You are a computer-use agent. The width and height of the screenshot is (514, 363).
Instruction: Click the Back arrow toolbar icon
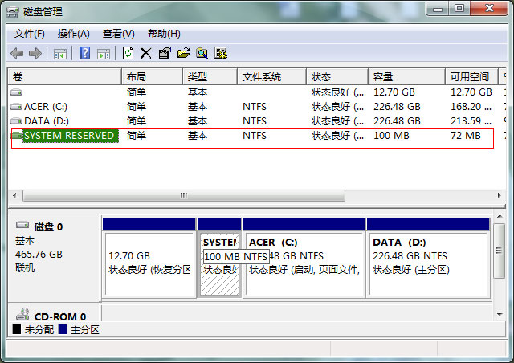pos(17,54)
